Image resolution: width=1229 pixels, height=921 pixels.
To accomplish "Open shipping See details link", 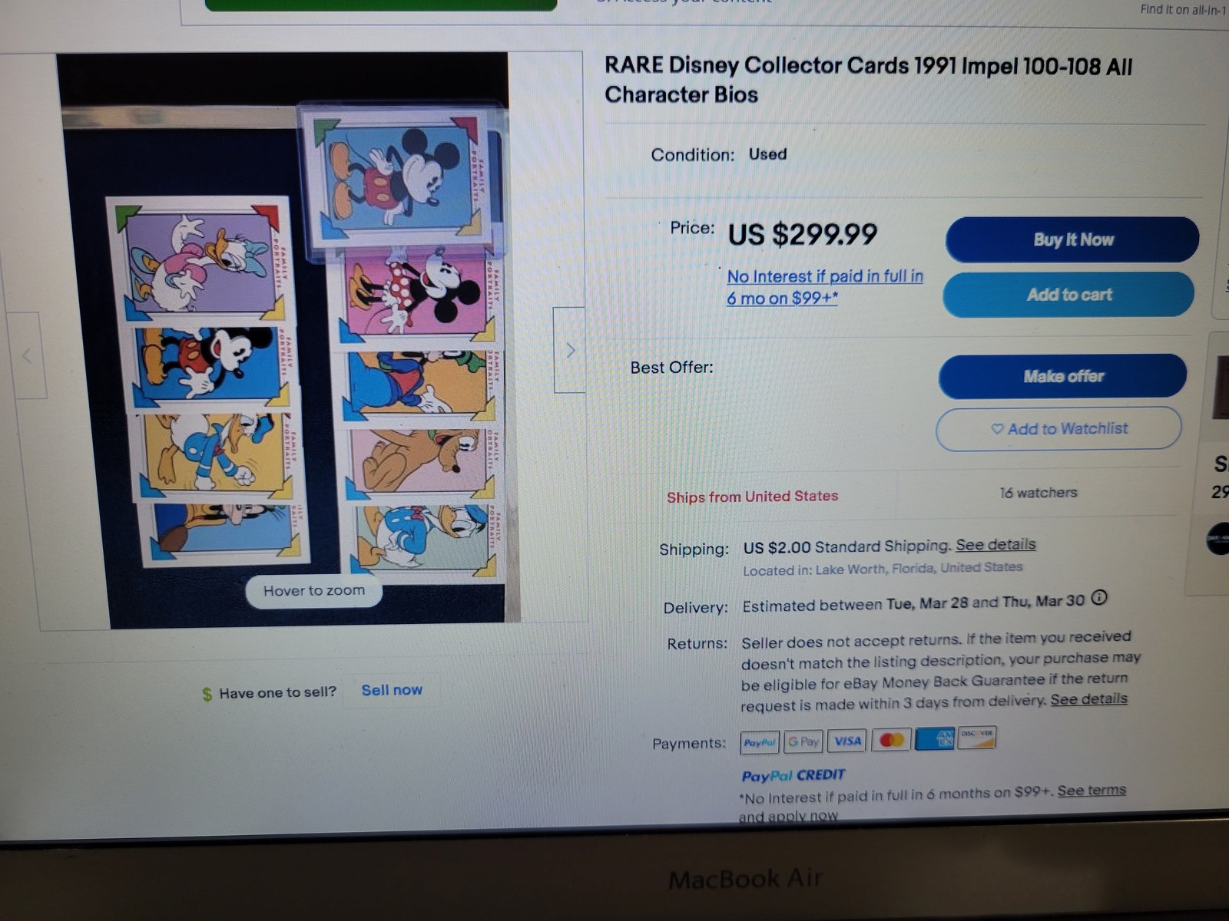I will tap(995, 544).
